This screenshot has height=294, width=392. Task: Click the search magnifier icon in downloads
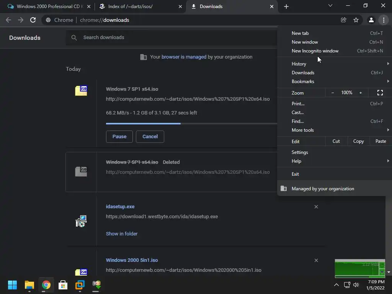tap(74, 38)
